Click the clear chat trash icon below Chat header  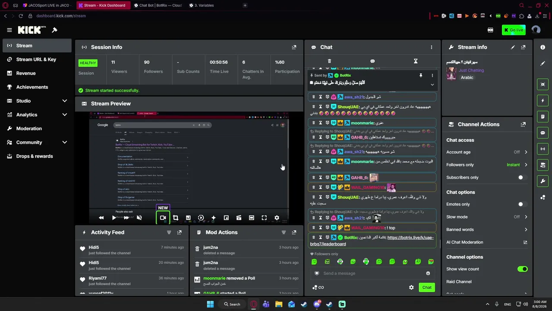pyautogui.click(x=329, y=61)
